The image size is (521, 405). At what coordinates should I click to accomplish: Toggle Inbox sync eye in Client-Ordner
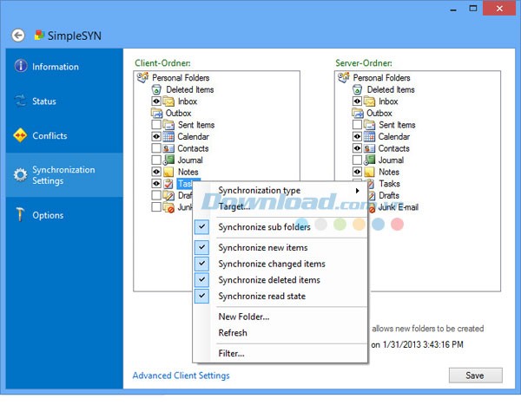click(156, 101)
